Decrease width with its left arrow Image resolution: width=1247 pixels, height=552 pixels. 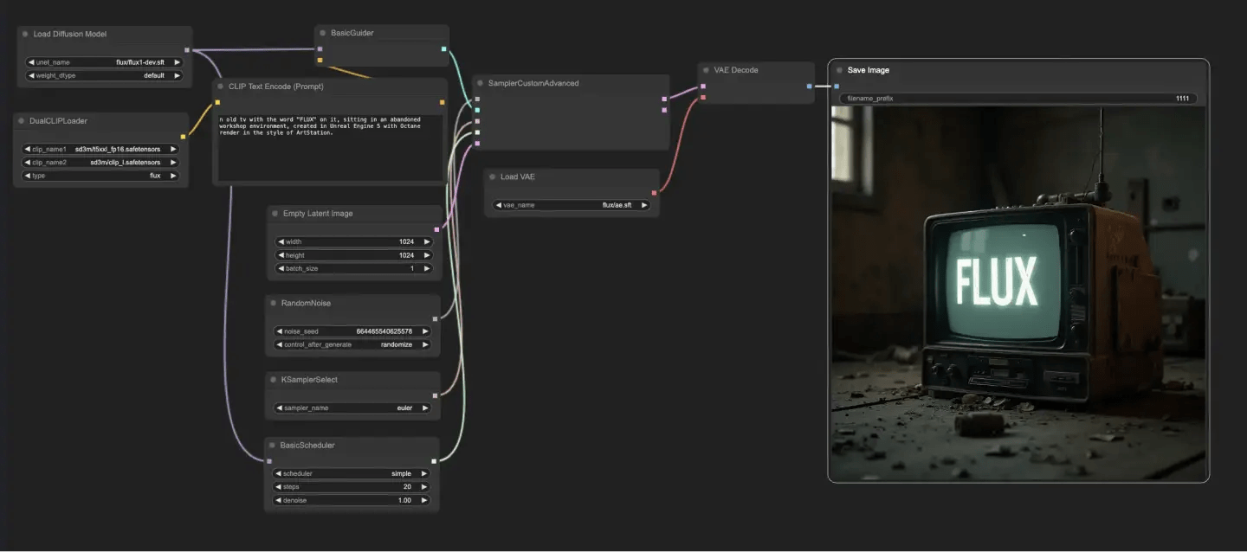pyautogui.click(x=281, y=241)
